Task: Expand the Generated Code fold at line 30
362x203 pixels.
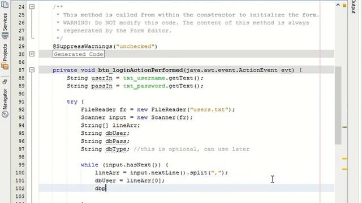Action: [32, 54]
